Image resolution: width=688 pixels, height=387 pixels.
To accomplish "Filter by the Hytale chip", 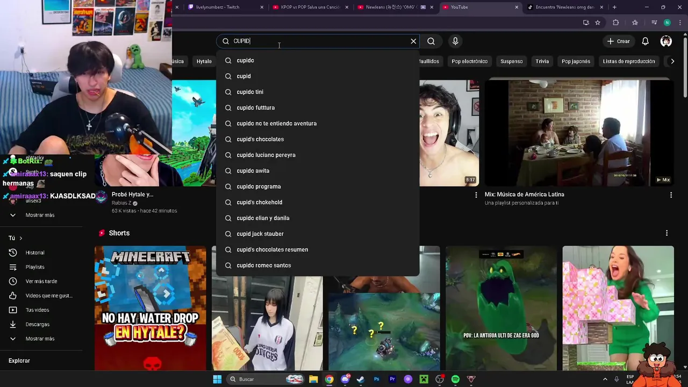I will [204, 61].
